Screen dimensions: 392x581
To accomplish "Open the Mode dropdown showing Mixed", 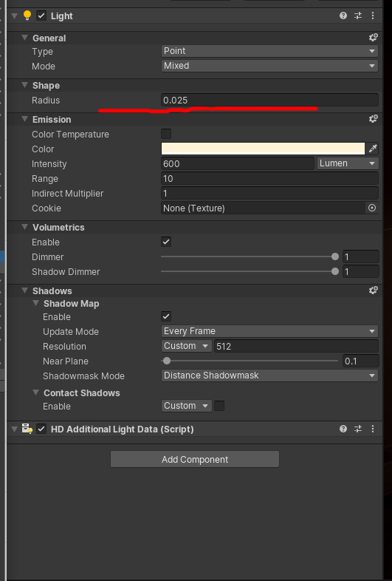I will click(x=269, y=66).
